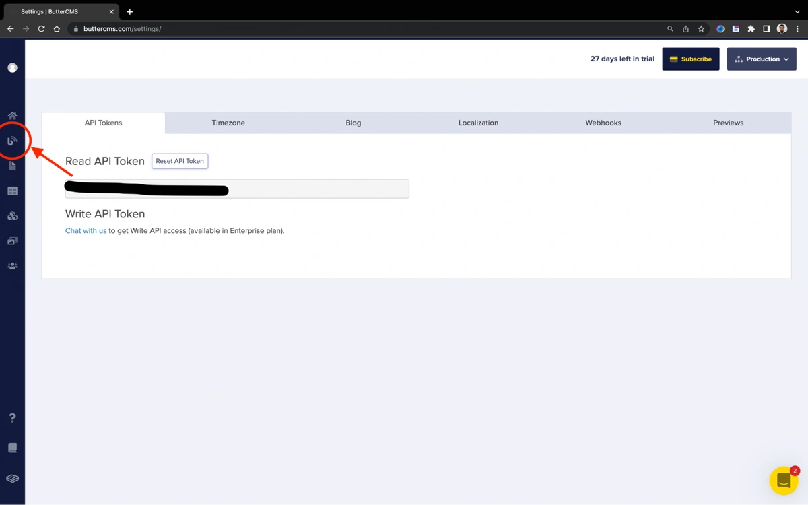The image size is (808, 505).
Task: Click the Reset API Token button
Action: tap(180, 162)
